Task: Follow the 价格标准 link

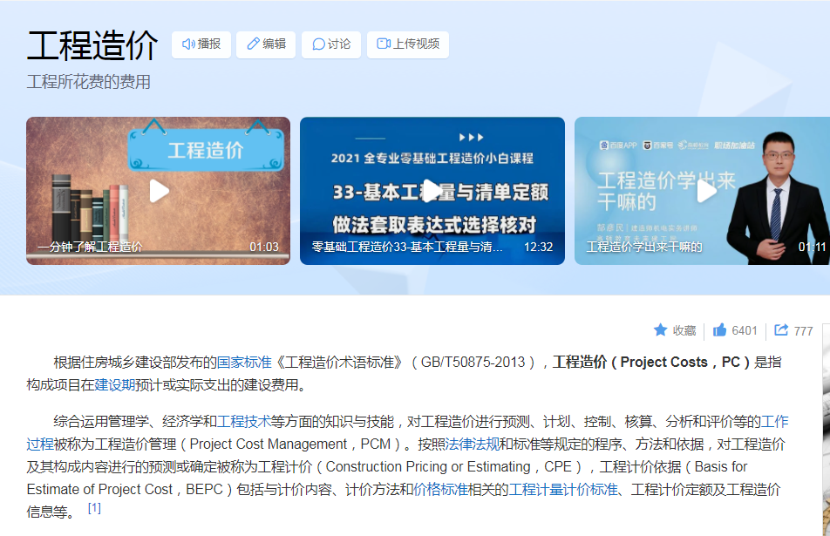Action: coord(440,490)
